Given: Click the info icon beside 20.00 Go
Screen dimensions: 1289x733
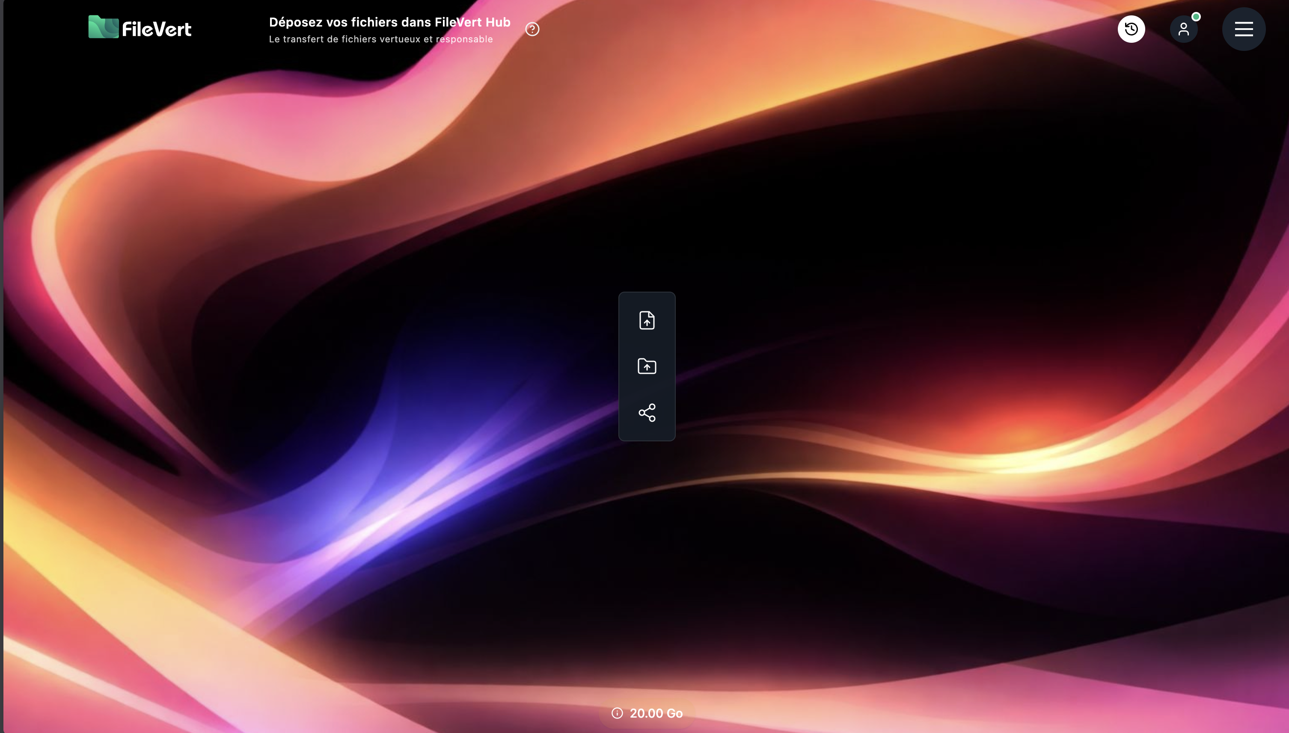Looking at the screenshot, I should click(617, 713).
